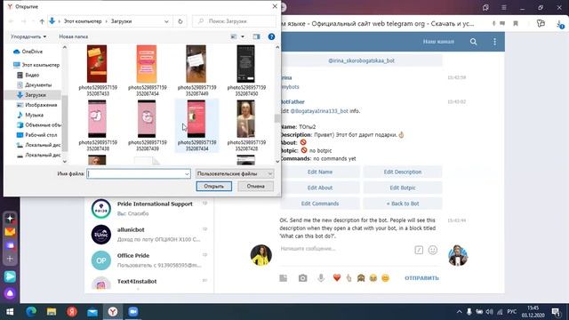Open the Упорядочить dropdown menu
The height and width of the screenshot is (320, 569).
(x=28, y=36)
